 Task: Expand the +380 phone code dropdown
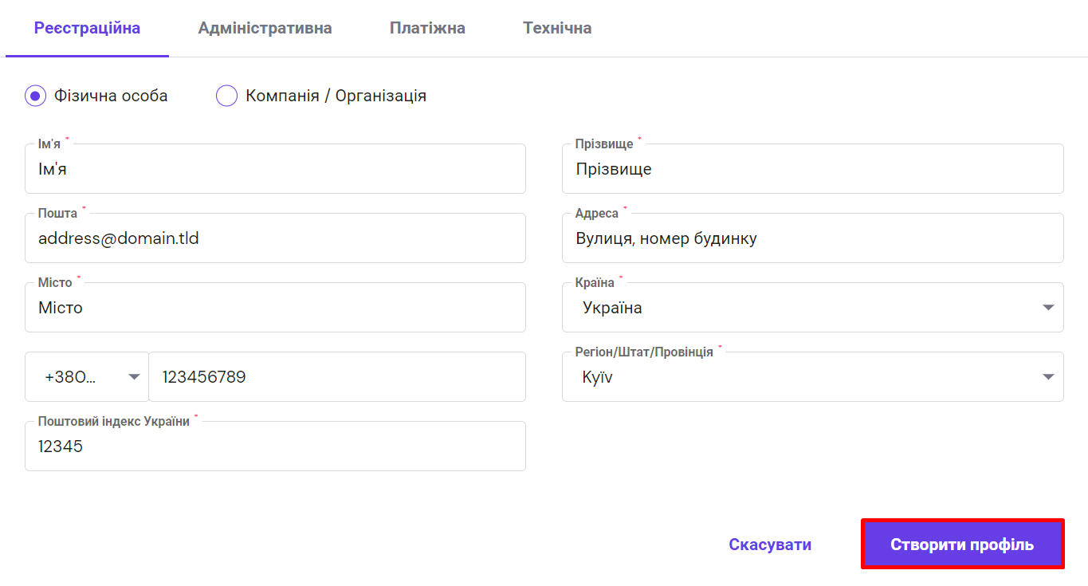click(80, 377)
